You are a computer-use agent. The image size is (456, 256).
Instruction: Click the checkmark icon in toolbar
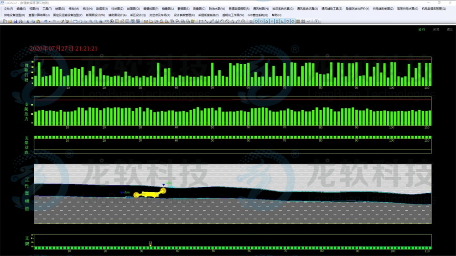pyautogui.click(x=309, y=21)
